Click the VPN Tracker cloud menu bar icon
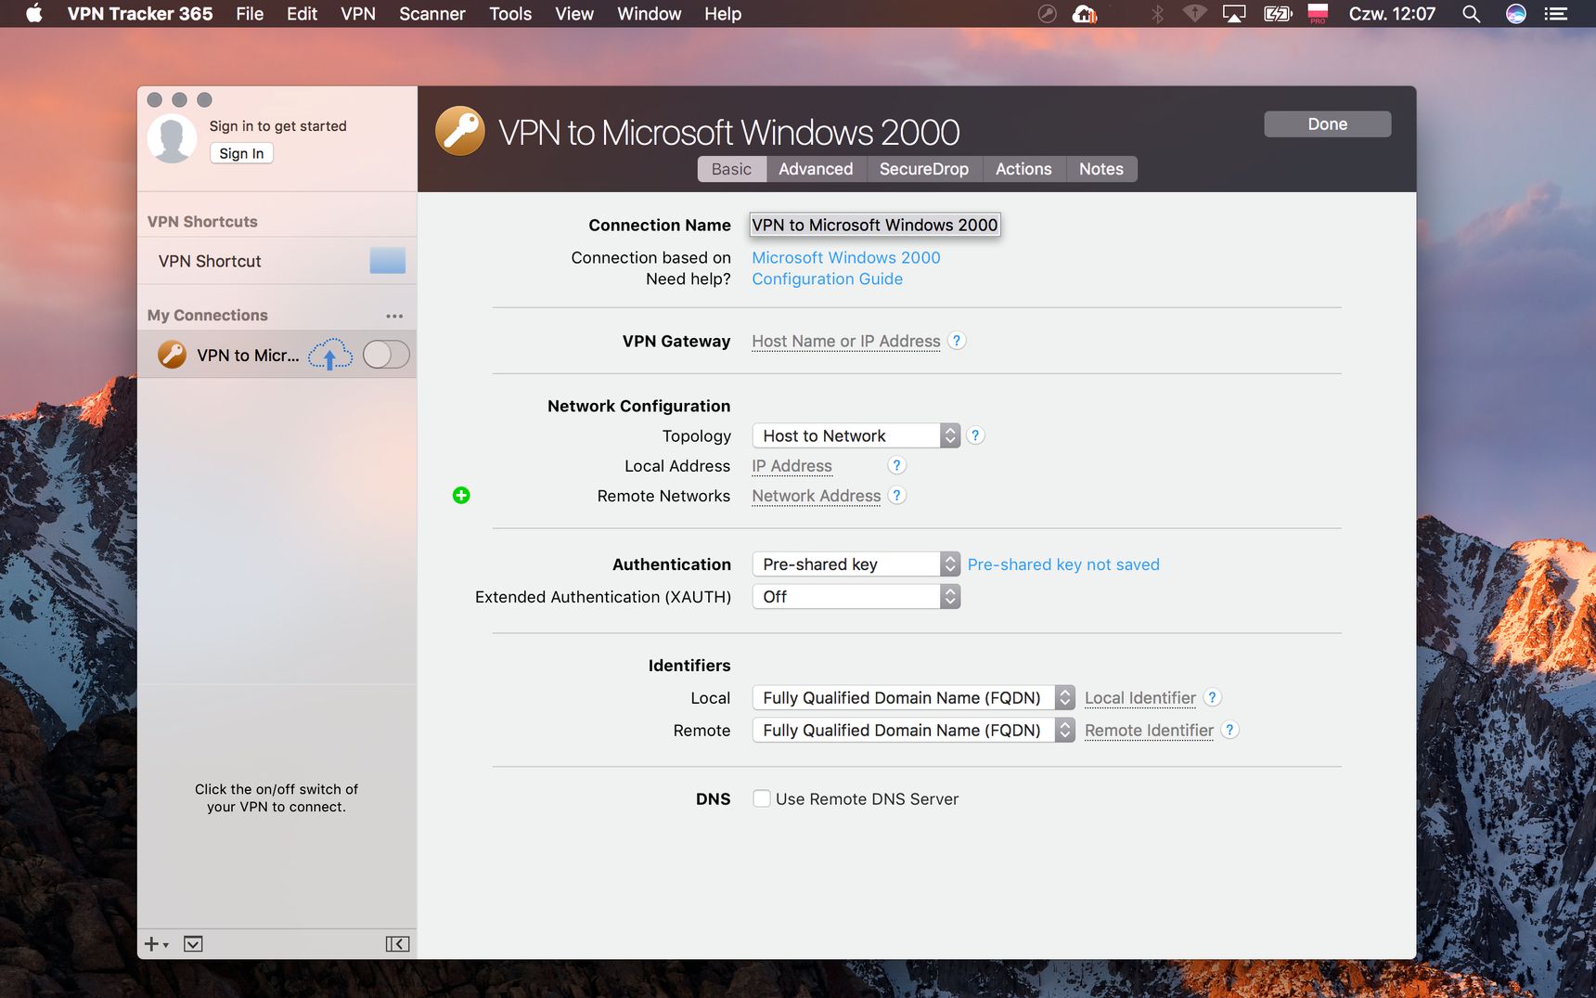 click(x=1084, y=14)
